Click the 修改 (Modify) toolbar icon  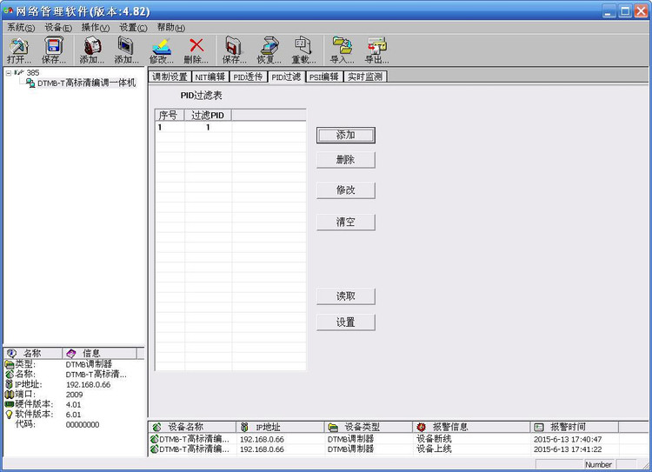(x=162, y=50)
